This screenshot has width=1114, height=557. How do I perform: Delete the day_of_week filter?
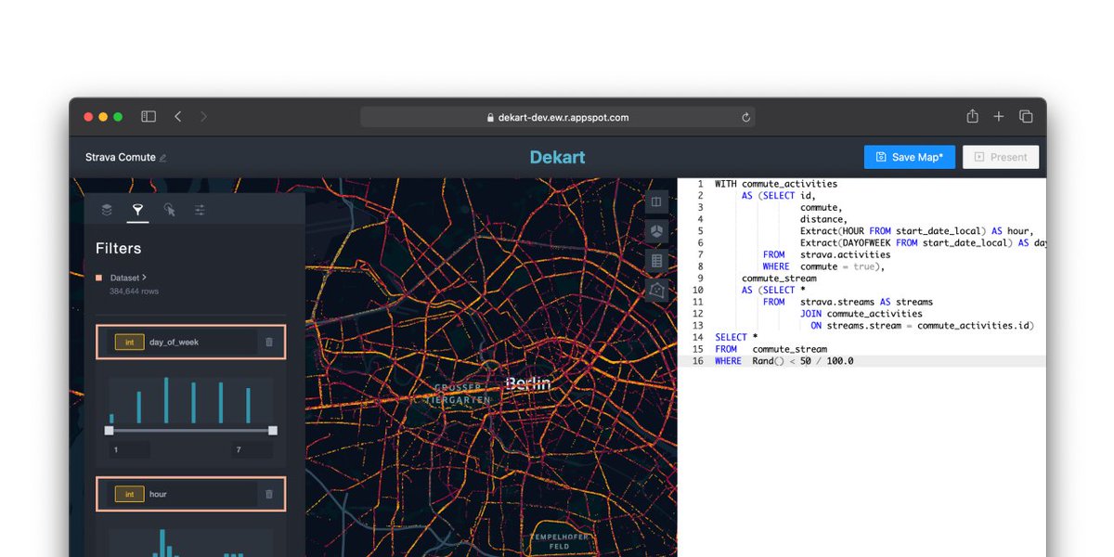[269, 342]
